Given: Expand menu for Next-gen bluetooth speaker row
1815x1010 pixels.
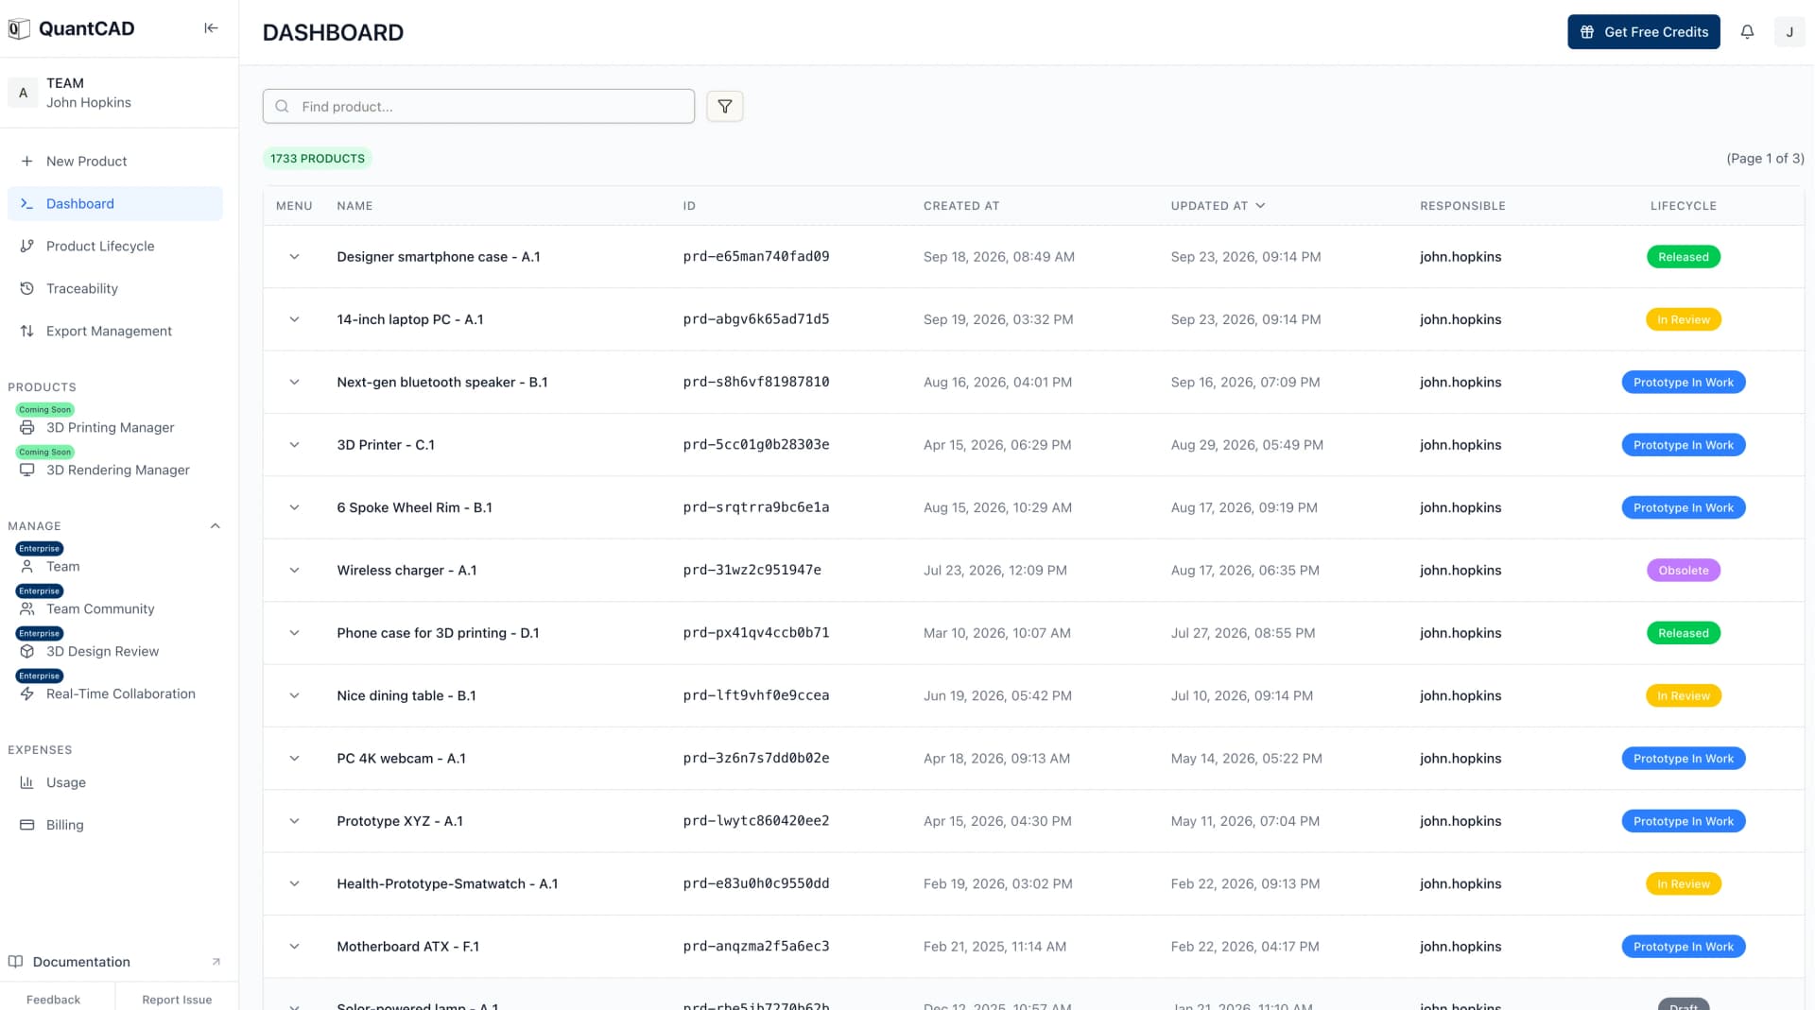Looking at the screenshot, I should tap(294, 383).
